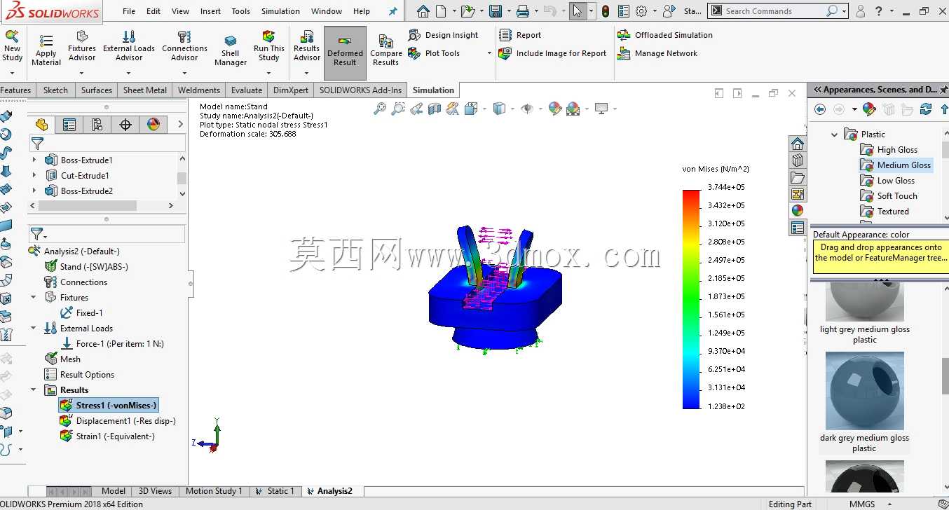The image size is (949, 510).
Task: Switch to the Evaluate tab
Action: pos(247,90)
